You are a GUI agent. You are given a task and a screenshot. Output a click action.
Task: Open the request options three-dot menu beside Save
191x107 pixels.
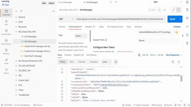[165, 10]
